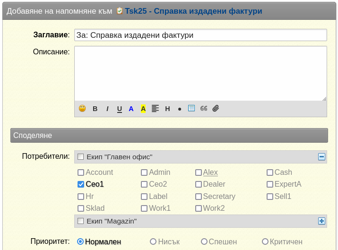Apply yellow highlight background icon
The height and width of the screenshot is (250, 338).
[143, 109]
